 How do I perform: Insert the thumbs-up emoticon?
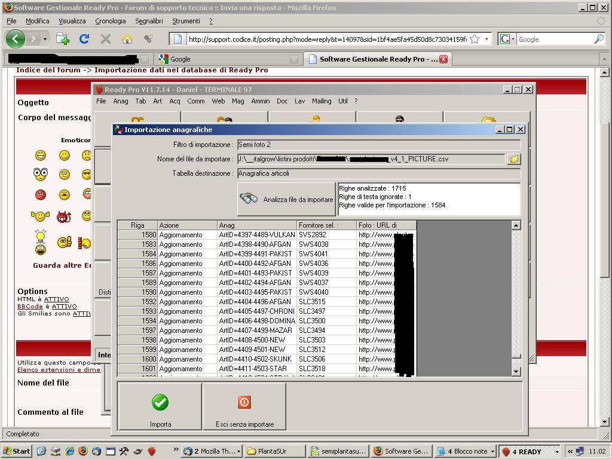pos(65,243)
